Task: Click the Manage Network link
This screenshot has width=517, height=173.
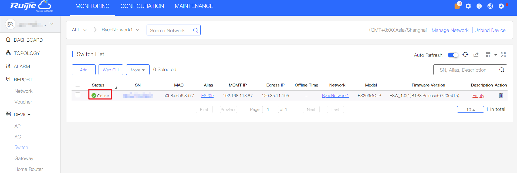Action: pos(450,30)
